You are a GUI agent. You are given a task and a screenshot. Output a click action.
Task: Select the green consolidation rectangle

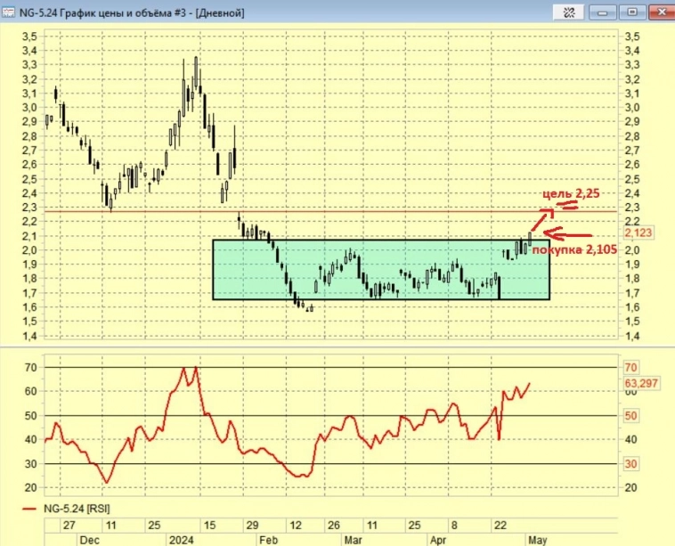click(381, 269)
